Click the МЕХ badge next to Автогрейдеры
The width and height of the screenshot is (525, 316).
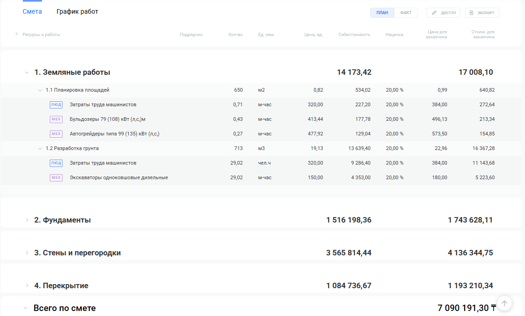tap(56, 134)
